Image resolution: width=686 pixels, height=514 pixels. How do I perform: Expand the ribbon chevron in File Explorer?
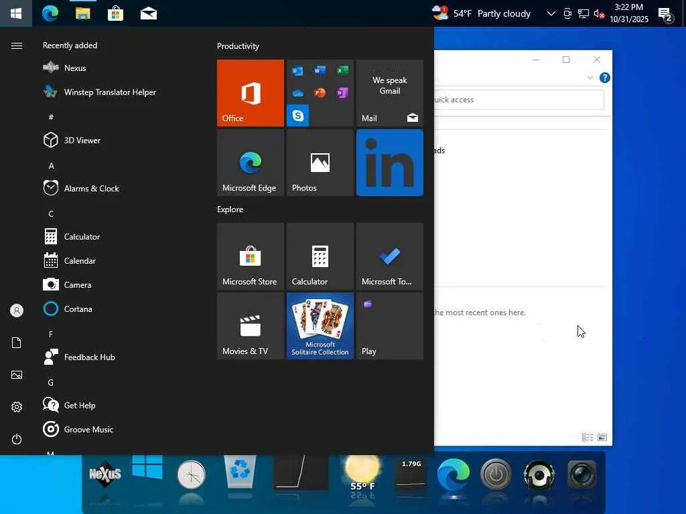point(590,78)
